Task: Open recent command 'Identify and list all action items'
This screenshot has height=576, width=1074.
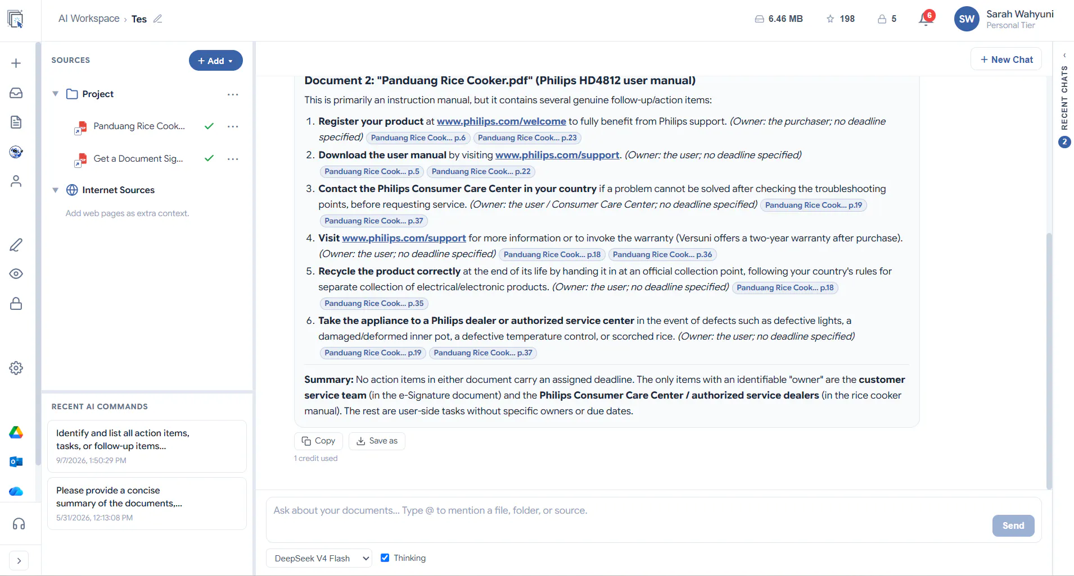Action: coord(147,446)
